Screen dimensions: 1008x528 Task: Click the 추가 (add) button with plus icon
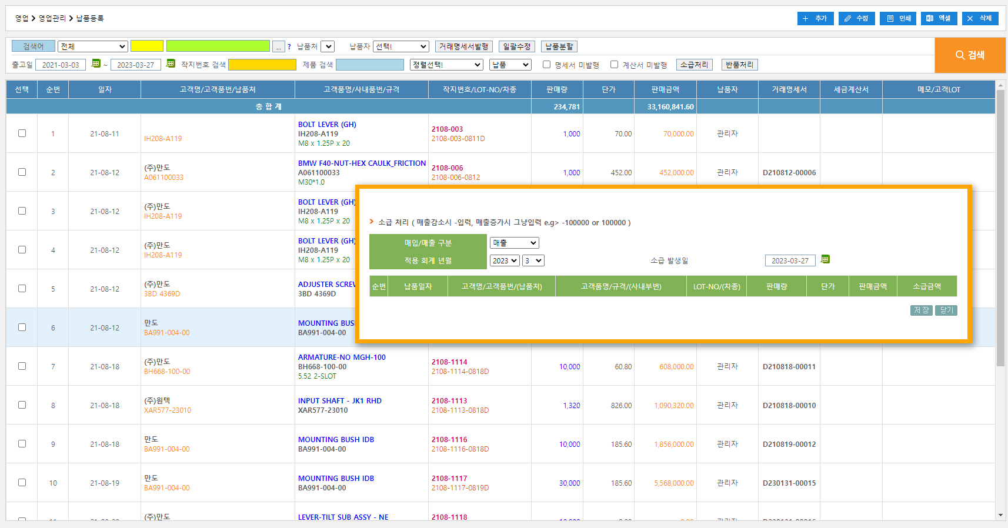(x=815, y=18)
